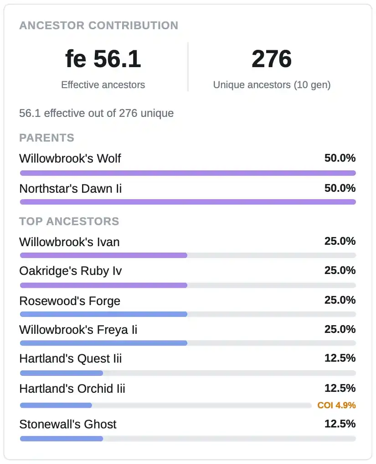This screenshot has height=464, width=376.
Task: Click Hartland's Orchid Iii progress bar
Action: pos(166,406)
